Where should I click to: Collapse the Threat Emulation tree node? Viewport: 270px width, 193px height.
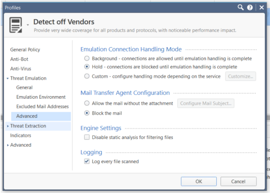(8, 78)
